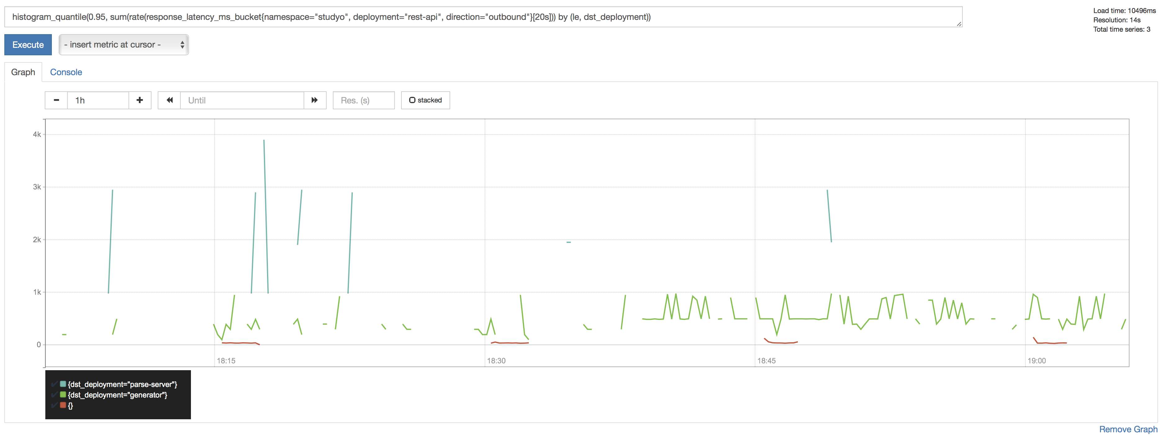
Task: Toggle the checkmark beside the {} series
Action: point(54,405)
